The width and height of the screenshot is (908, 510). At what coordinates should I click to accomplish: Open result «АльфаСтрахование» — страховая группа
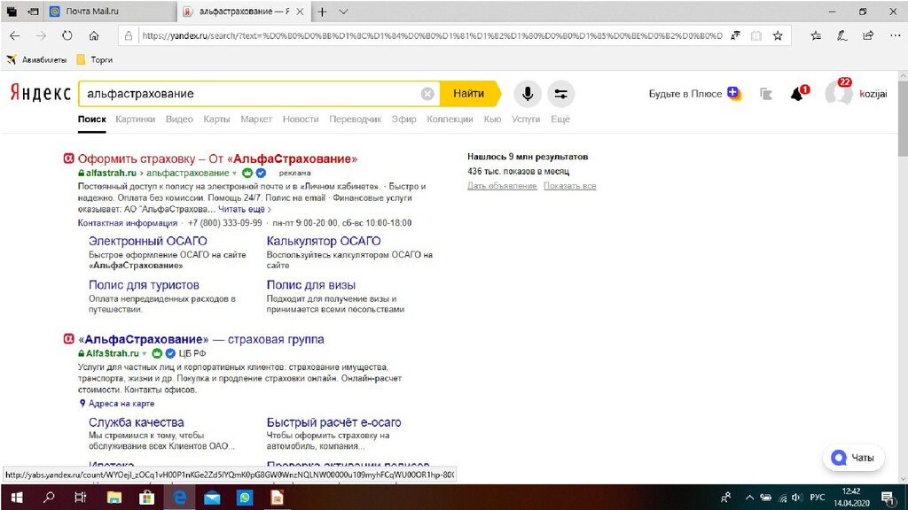(201, 339)
